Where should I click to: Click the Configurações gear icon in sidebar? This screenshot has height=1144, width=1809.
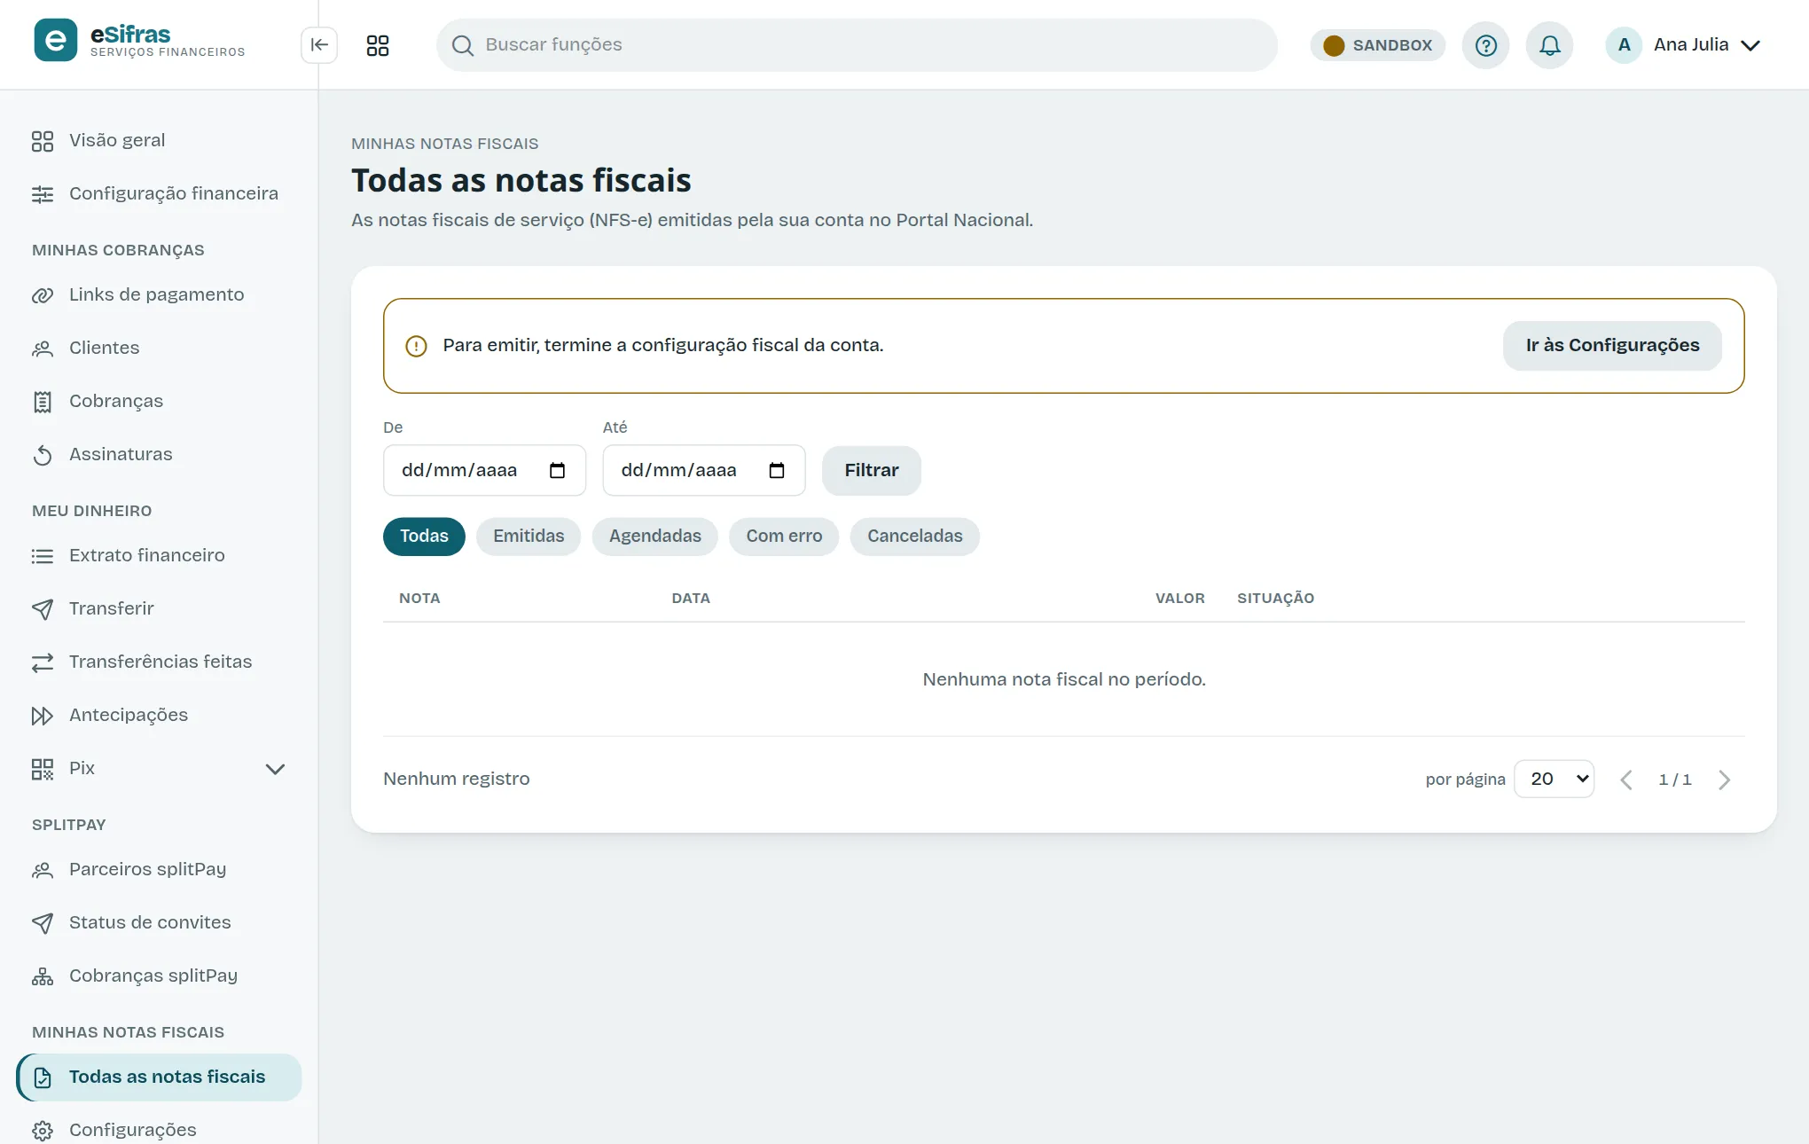(x=43, y=1131)
